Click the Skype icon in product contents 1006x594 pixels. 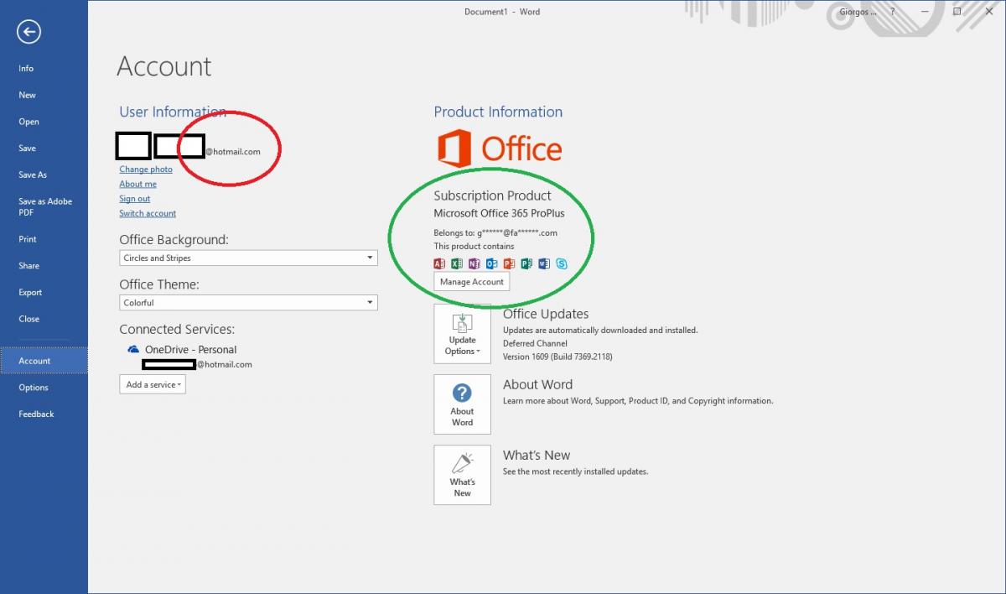(x=562, y=263)
